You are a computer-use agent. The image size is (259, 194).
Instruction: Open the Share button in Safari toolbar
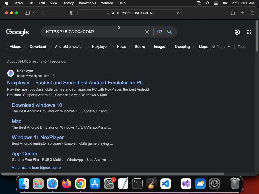click(x=233, y=13)
